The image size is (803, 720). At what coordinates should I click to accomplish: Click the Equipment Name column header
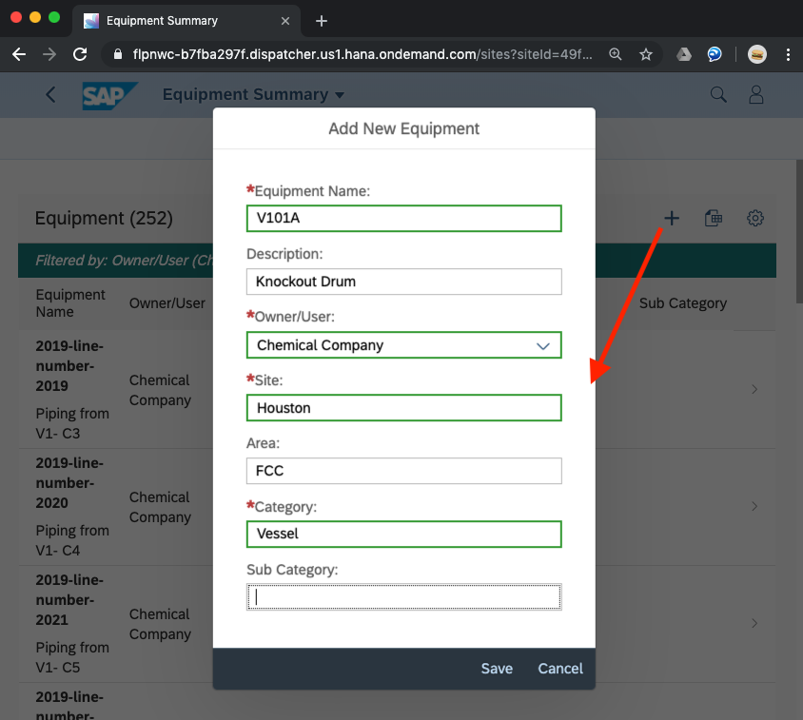[x=70, y=303]
